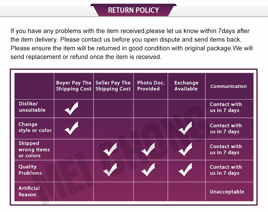Viewport: 268px width, 212px height.
Task: Click Shipped wrong items seller pays checkmark
Action: click(110, 149)
